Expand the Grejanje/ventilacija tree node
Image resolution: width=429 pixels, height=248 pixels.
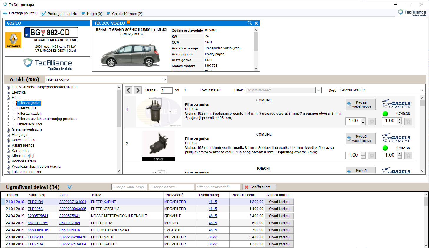point(9,130)
